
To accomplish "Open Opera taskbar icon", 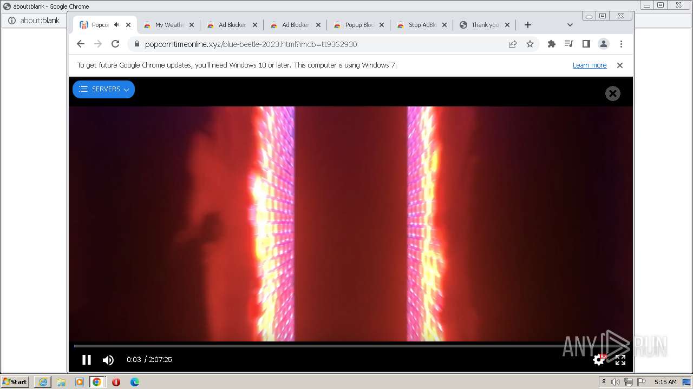I will (116, 382).
